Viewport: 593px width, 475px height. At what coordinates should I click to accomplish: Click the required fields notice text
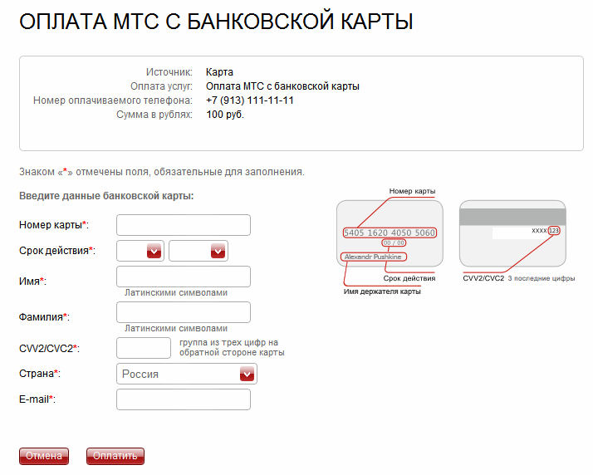(162, 172)
